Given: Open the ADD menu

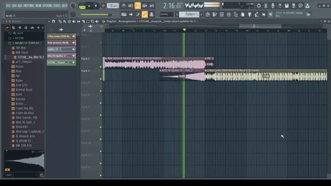Looking at the screenshot, I should click(20, 6).
